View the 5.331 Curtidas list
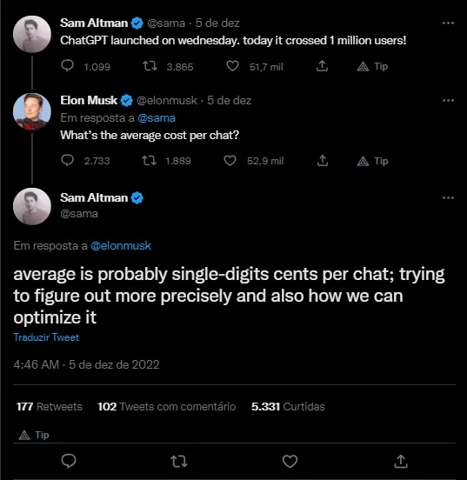The height and width of the screenshot is (480, 467). [288, 407]
